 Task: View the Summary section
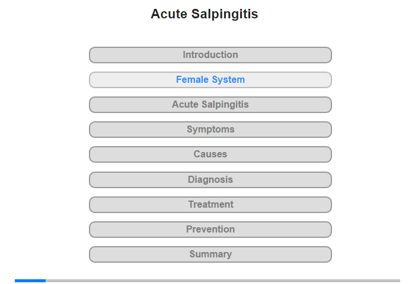point(210,254)
